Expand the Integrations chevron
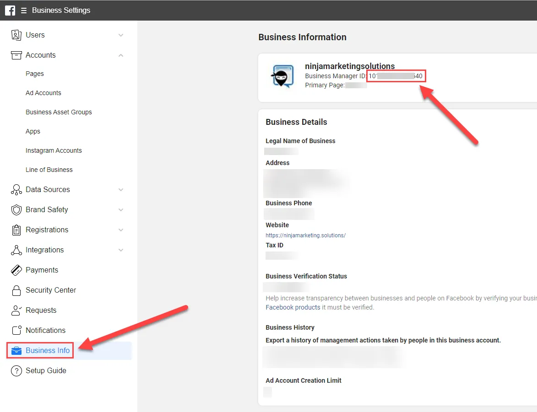The width and height of the screenshot is (537, 412). point(121,250)
